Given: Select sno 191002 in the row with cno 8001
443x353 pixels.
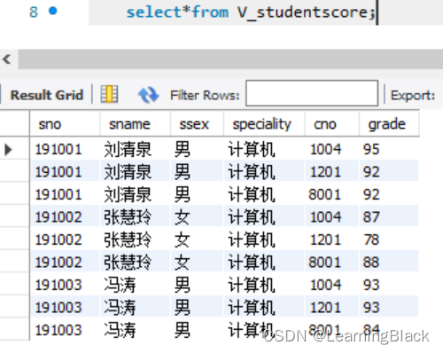Looking at the screenshot, I should click(x=65, y=263).
